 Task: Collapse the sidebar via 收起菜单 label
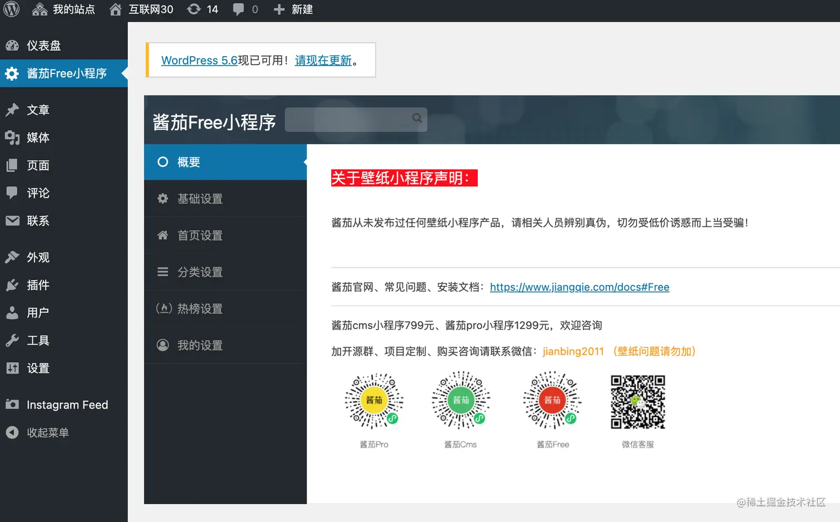[48, 432]
